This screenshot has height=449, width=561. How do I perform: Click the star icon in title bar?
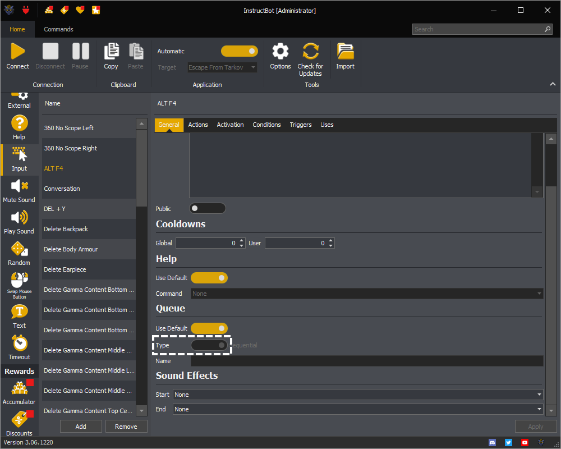coord(96,10)
